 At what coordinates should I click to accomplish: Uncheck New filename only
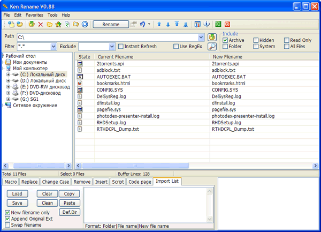(x=7, y=213)
